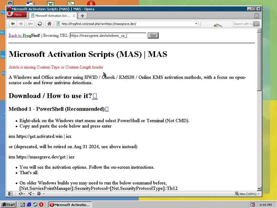277x208 pixels.
Task: Click the vertical scrollbar up arrow
Action: coord(259,30)
